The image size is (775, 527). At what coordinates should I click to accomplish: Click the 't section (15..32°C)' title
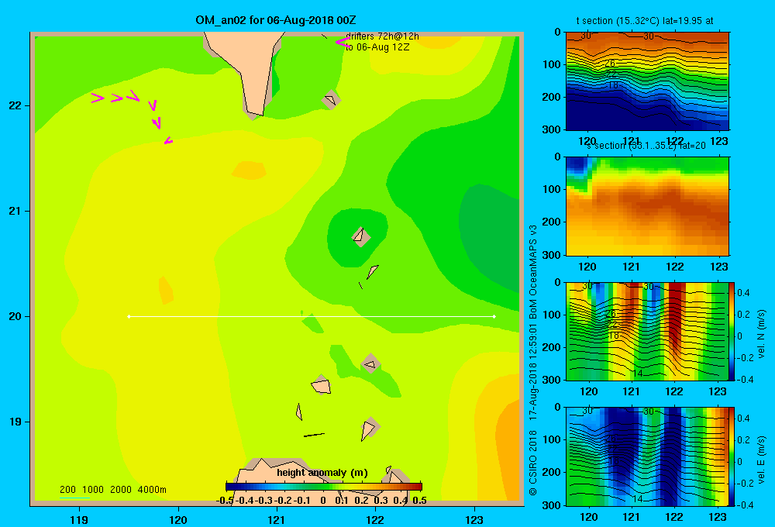pos(618,21)
